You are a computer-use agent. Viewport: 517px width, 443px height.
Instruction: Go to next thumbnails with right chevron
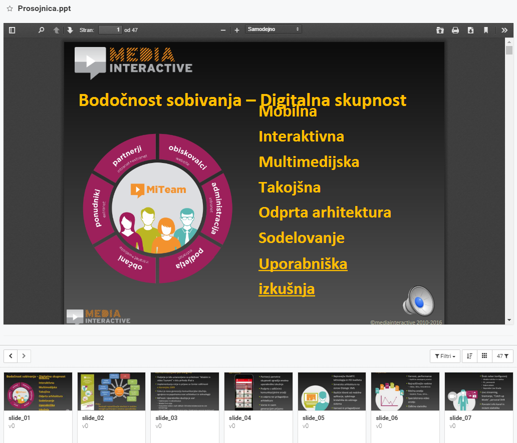(24, 356)
